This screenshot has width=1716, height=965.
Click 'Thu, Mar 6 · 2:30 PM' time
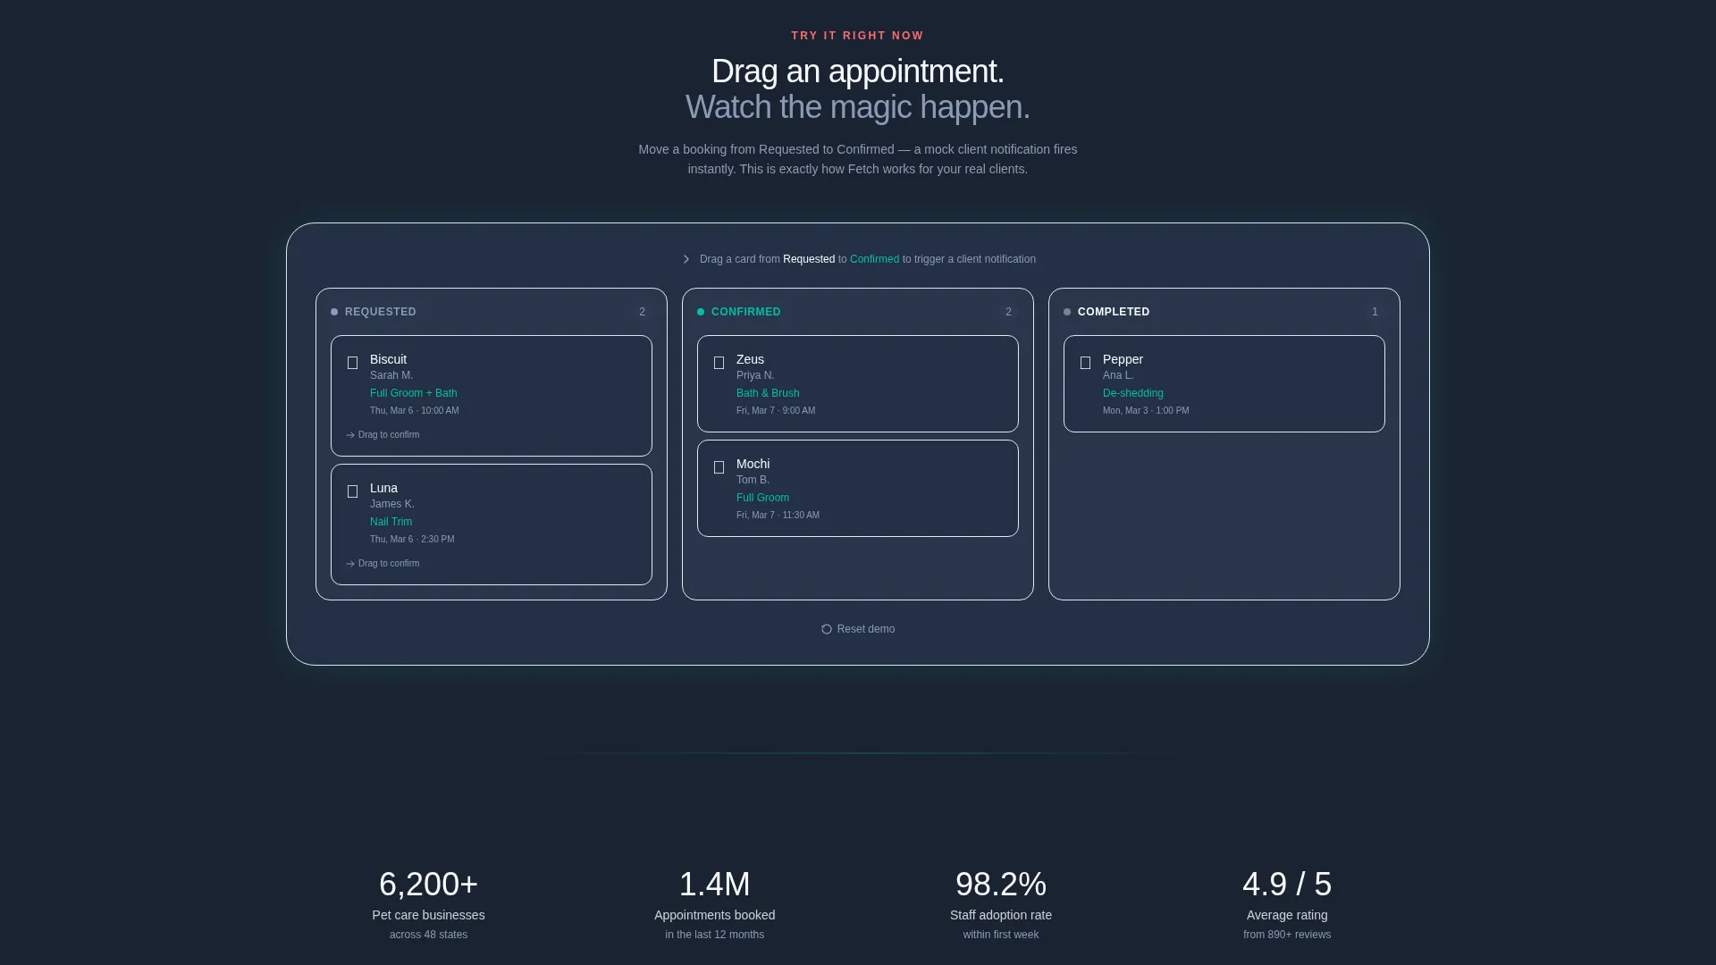pyautogui.click(x=412, y=540)
